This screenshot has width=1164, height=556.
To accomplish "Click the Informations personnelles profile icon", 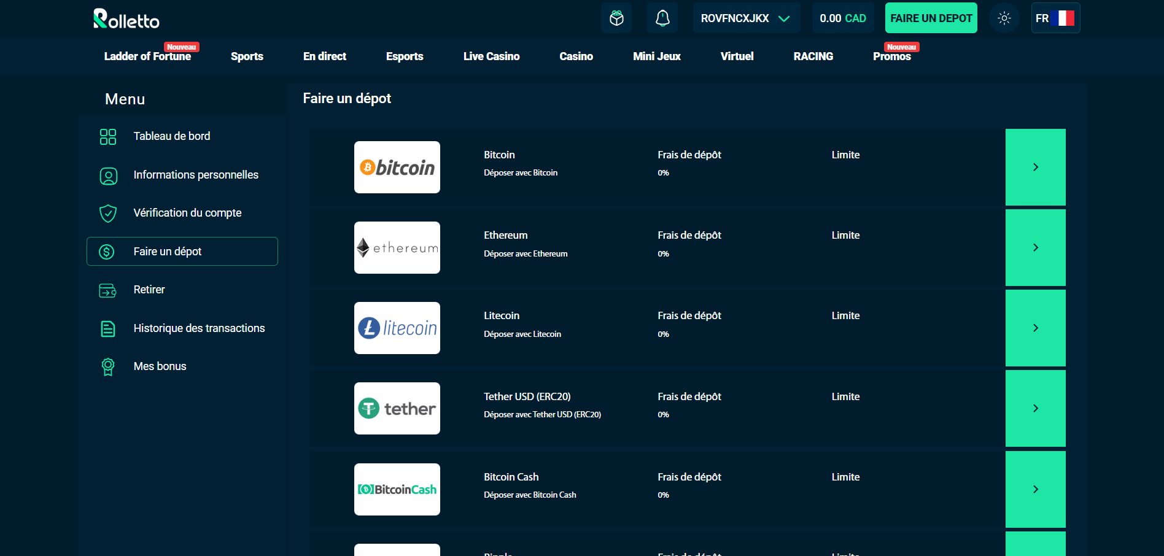I will click(108, 175).
